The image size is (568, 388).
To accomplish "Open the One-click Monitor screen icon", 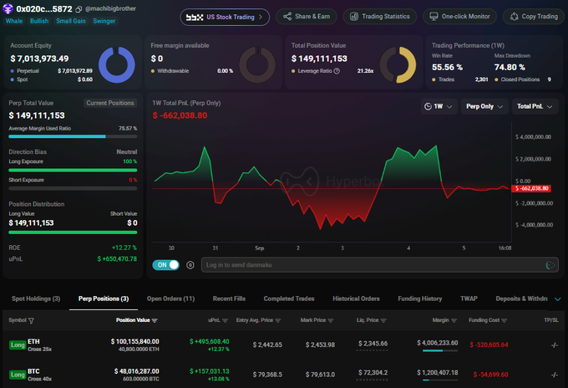I will tap(434, 17).
